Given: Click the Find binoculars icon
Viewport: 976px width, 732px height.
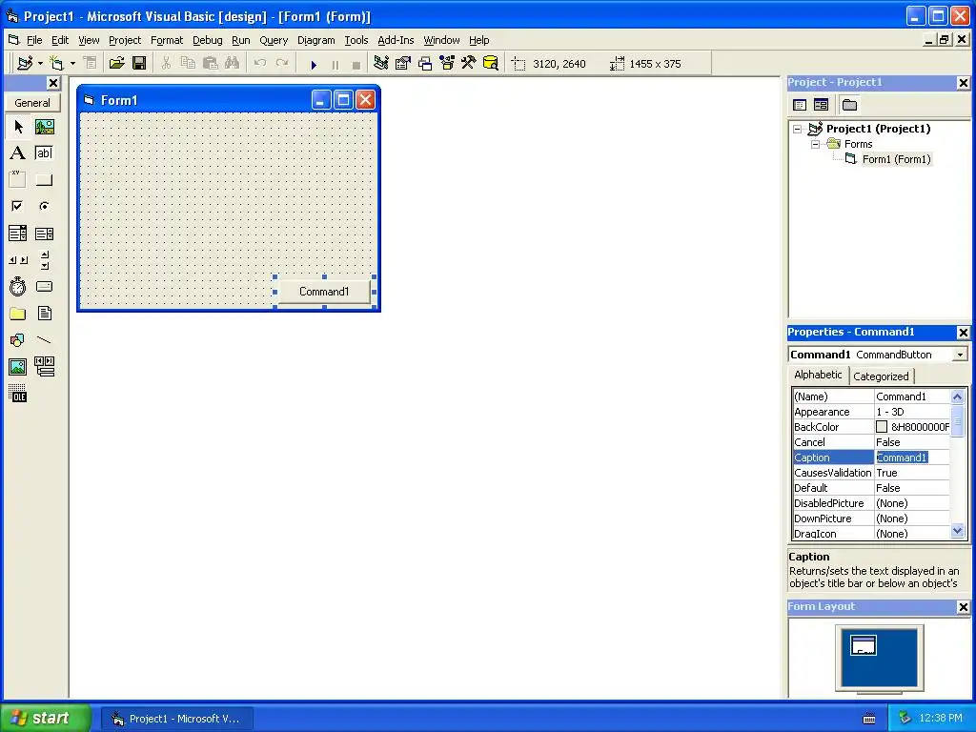Looking at the screenshot, I should point(233,63).
